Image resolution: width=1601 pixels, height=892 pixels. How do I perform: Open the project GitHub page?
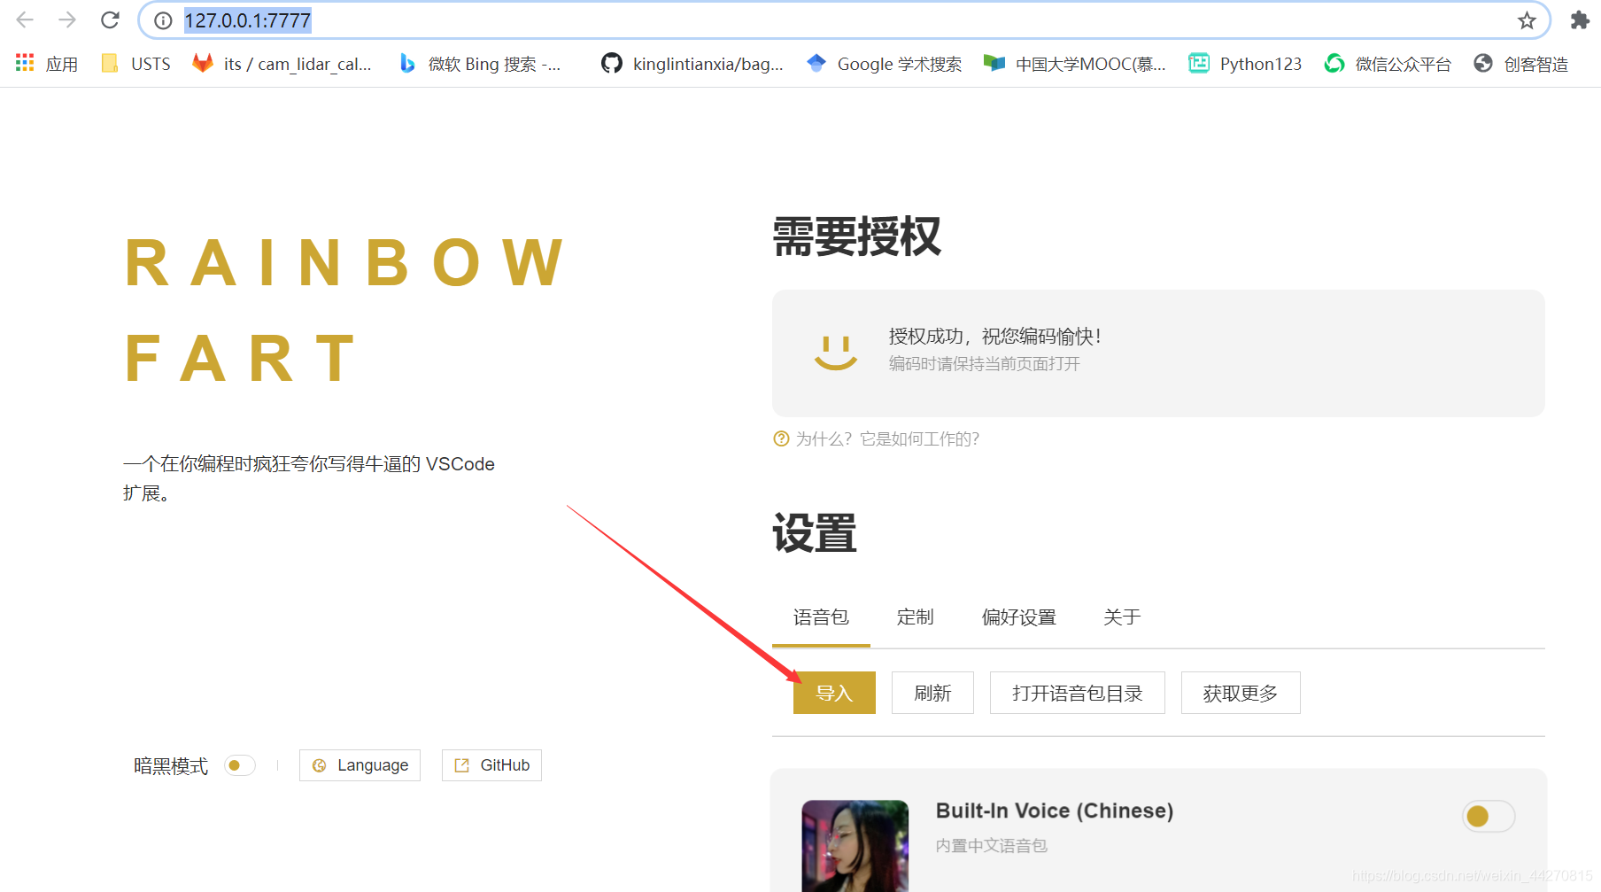point(491,765)
